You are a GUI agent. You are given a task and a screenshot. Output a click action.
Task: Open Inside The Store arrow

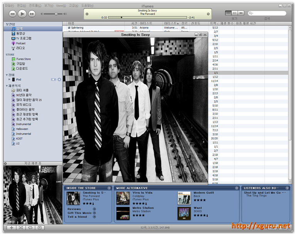tap(109, 188)
